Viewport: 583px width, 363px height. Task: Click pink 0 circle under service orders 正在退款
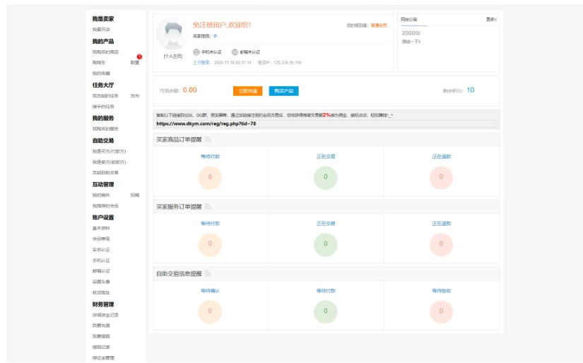pos(442,244)
